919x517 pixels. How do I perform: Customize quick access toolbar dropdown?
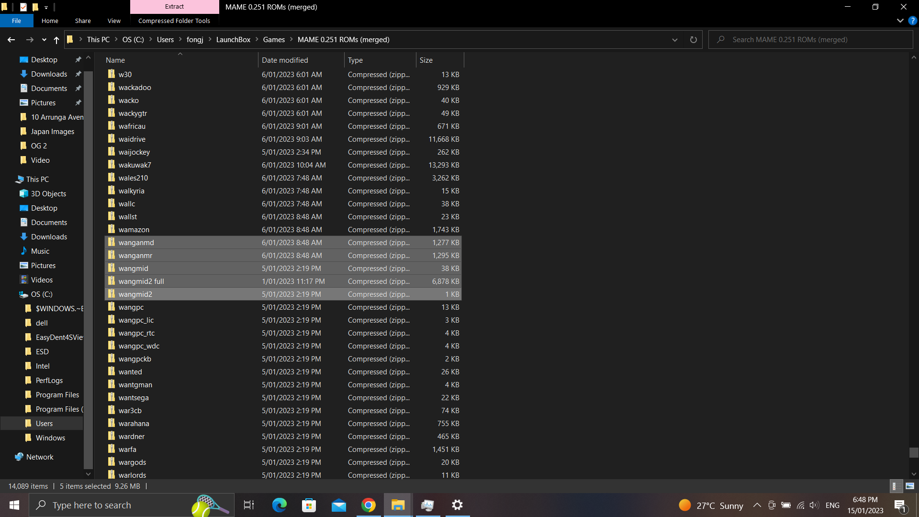click(x=46, y=7)
